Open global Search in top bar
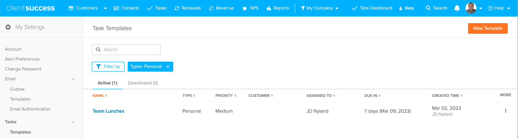Image resolution: width=518 pixels, height=138 pixels. pos(437,8)
